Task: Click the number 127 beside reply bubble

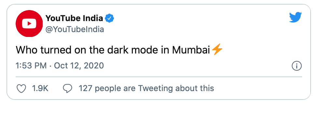Action: click(86, 88)
